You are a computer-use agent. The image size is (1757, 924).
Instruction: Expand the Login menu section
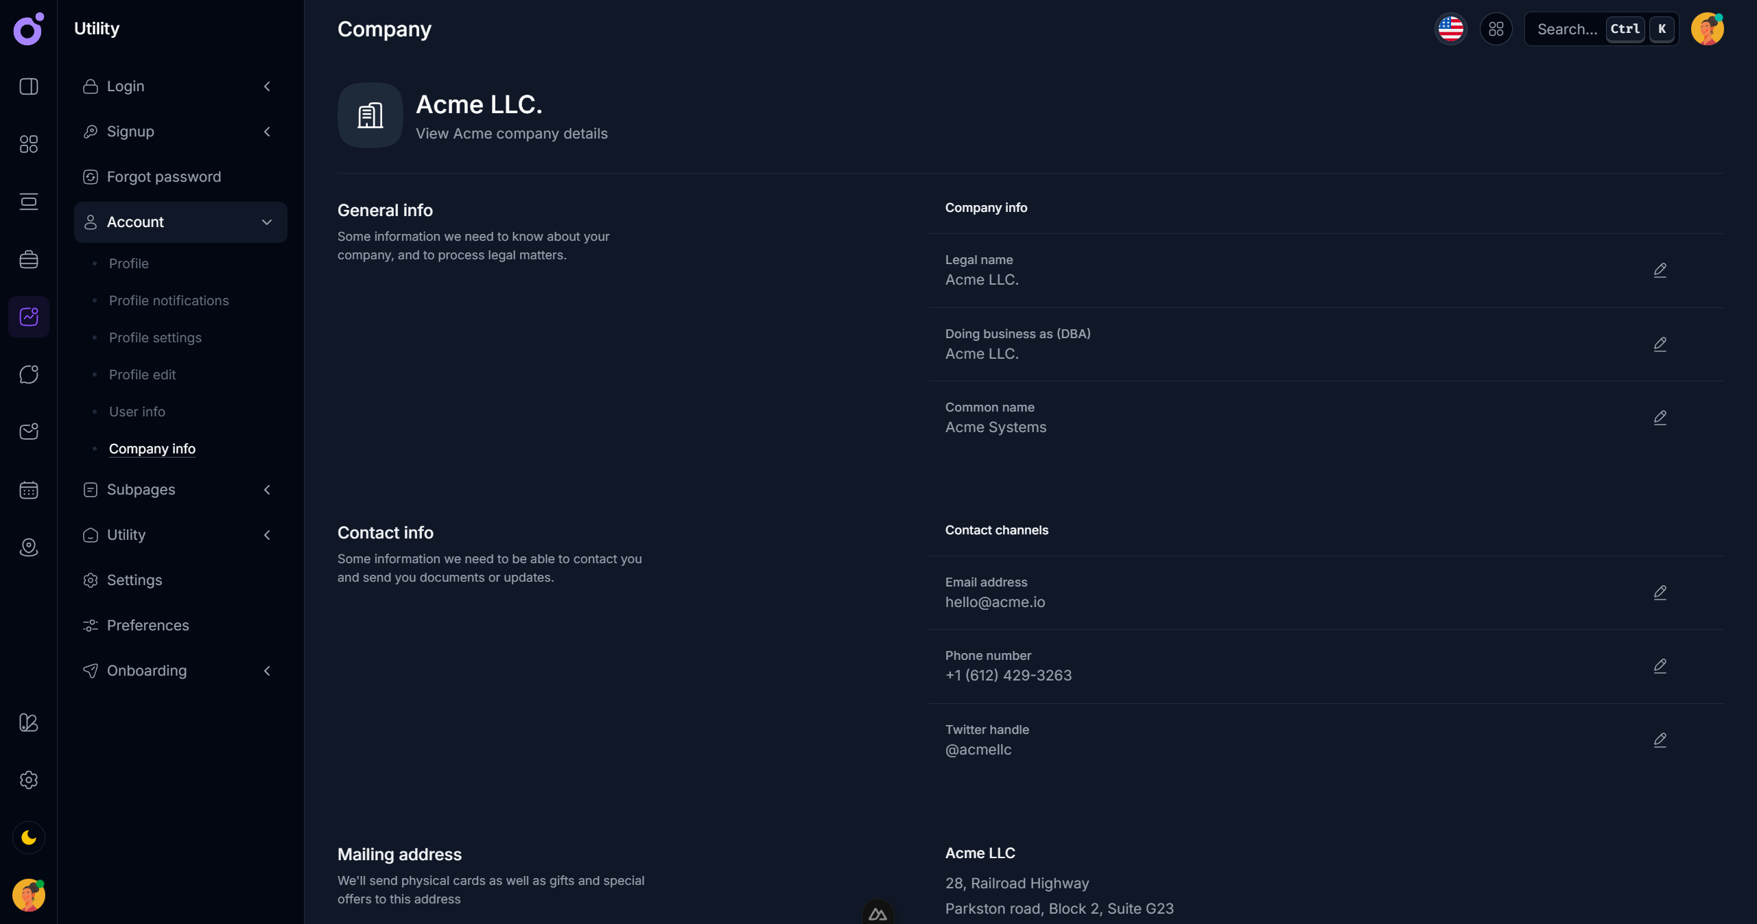180,86
